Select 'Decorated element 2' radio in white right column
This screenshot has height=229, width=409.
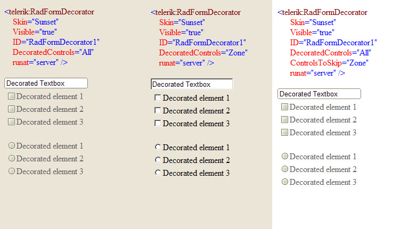[x=285, y=169]
